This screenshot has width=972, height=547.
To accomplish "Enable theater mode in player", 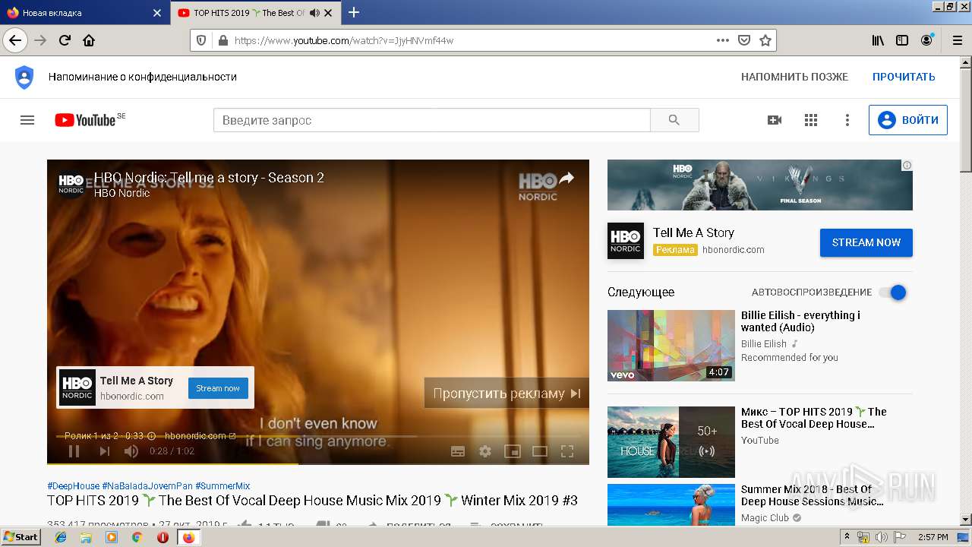I will tap(540, 451).
